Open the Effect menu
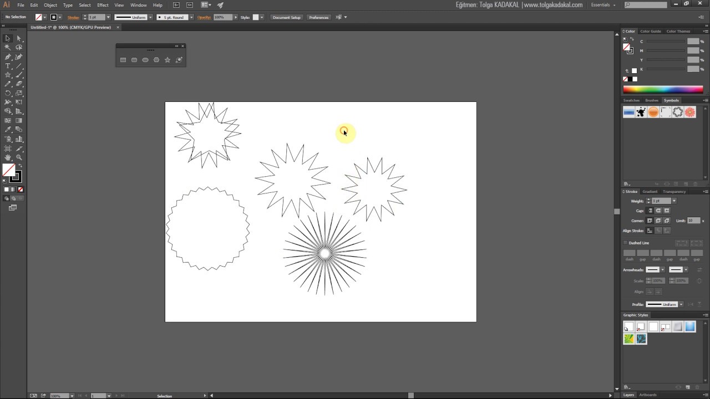The height and width of the screenshot is (399, 710). pyautogui.click(x=103, y=5)
